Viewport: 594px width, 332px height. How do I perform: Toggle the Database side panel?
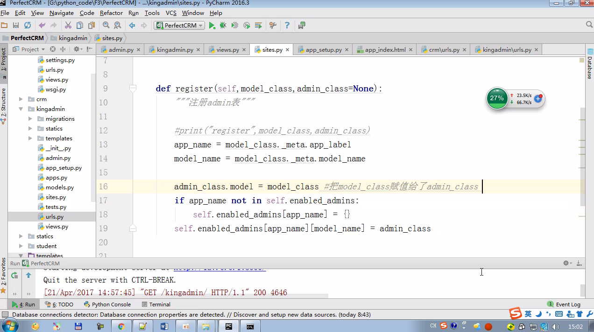pyautogui.click(x=589, y=64)
